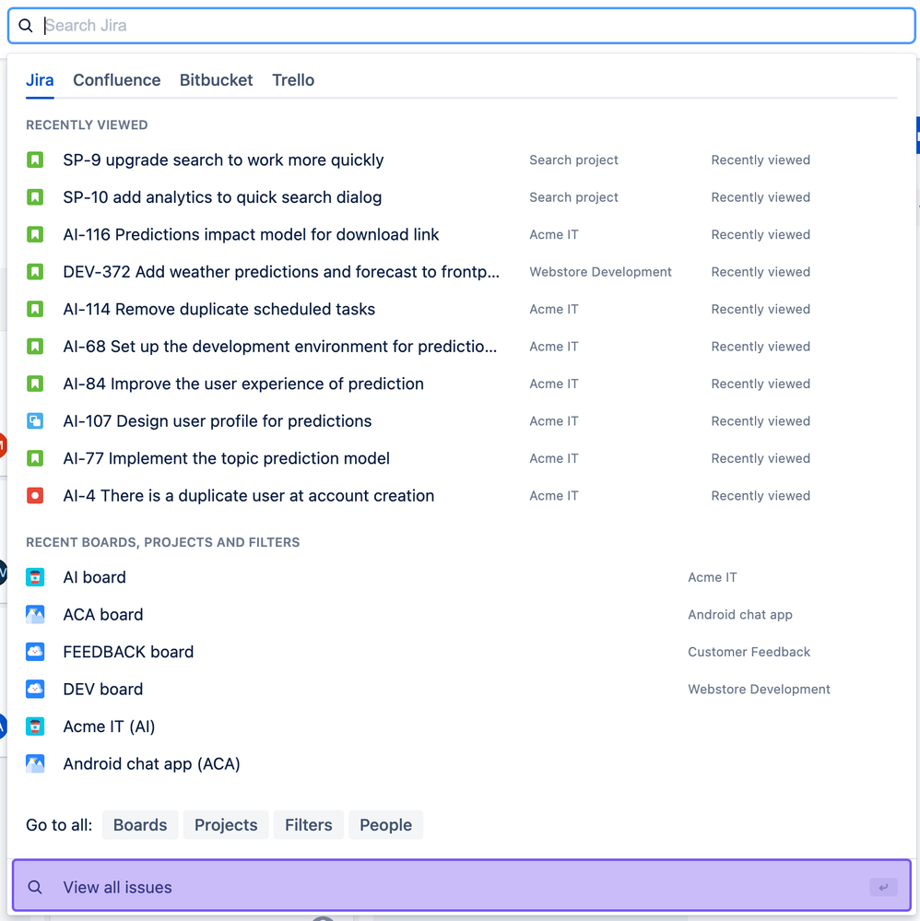Open AI-114 Remove duplicate scheduled tasks
Viewport: 920px width, 921px height.
[x=219, y=309]
